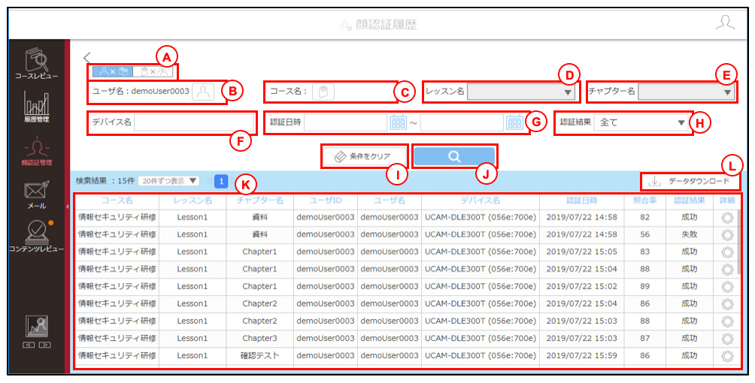Viewport: 755px width, 383px height.
Task: Open the 履歴管理 chart icon
Action: (37, 106)
